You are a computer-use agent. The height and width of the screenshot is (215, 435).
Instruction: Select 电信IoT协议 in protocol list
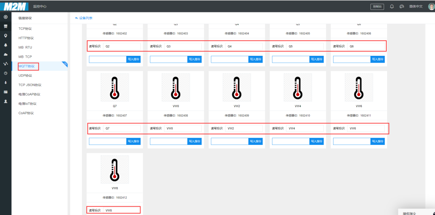click(28, 104)
